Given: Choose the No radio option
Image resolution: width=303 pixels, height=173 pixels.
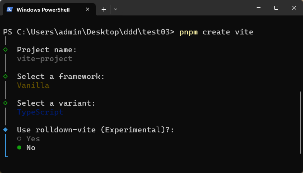Looking at the screenshot, I should [x=26, y=148].
